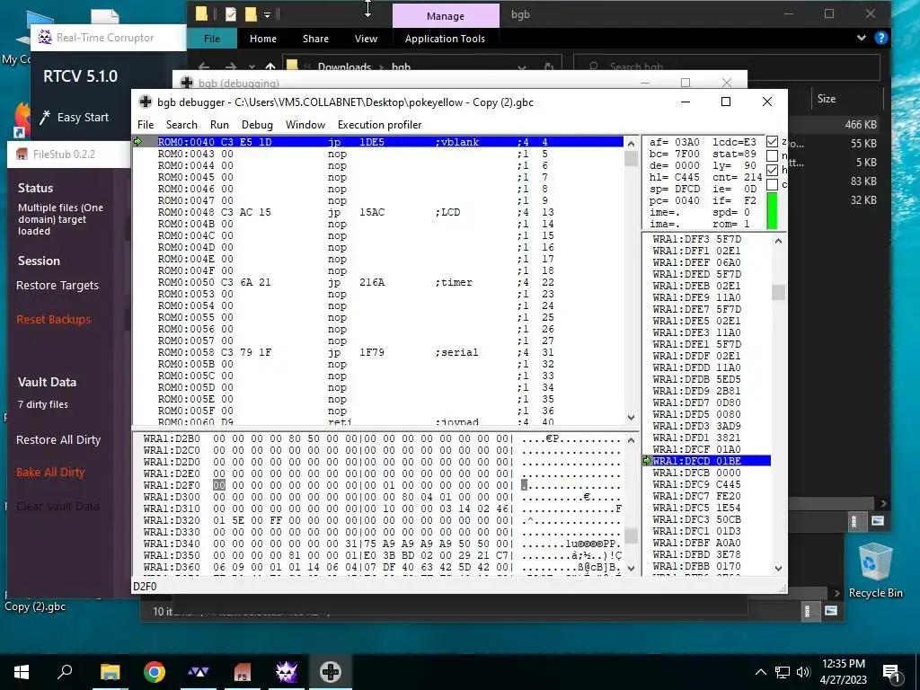Open Explorer recent locations dropdown arrow
920x690 pixels.
click(x=252, y=66)
